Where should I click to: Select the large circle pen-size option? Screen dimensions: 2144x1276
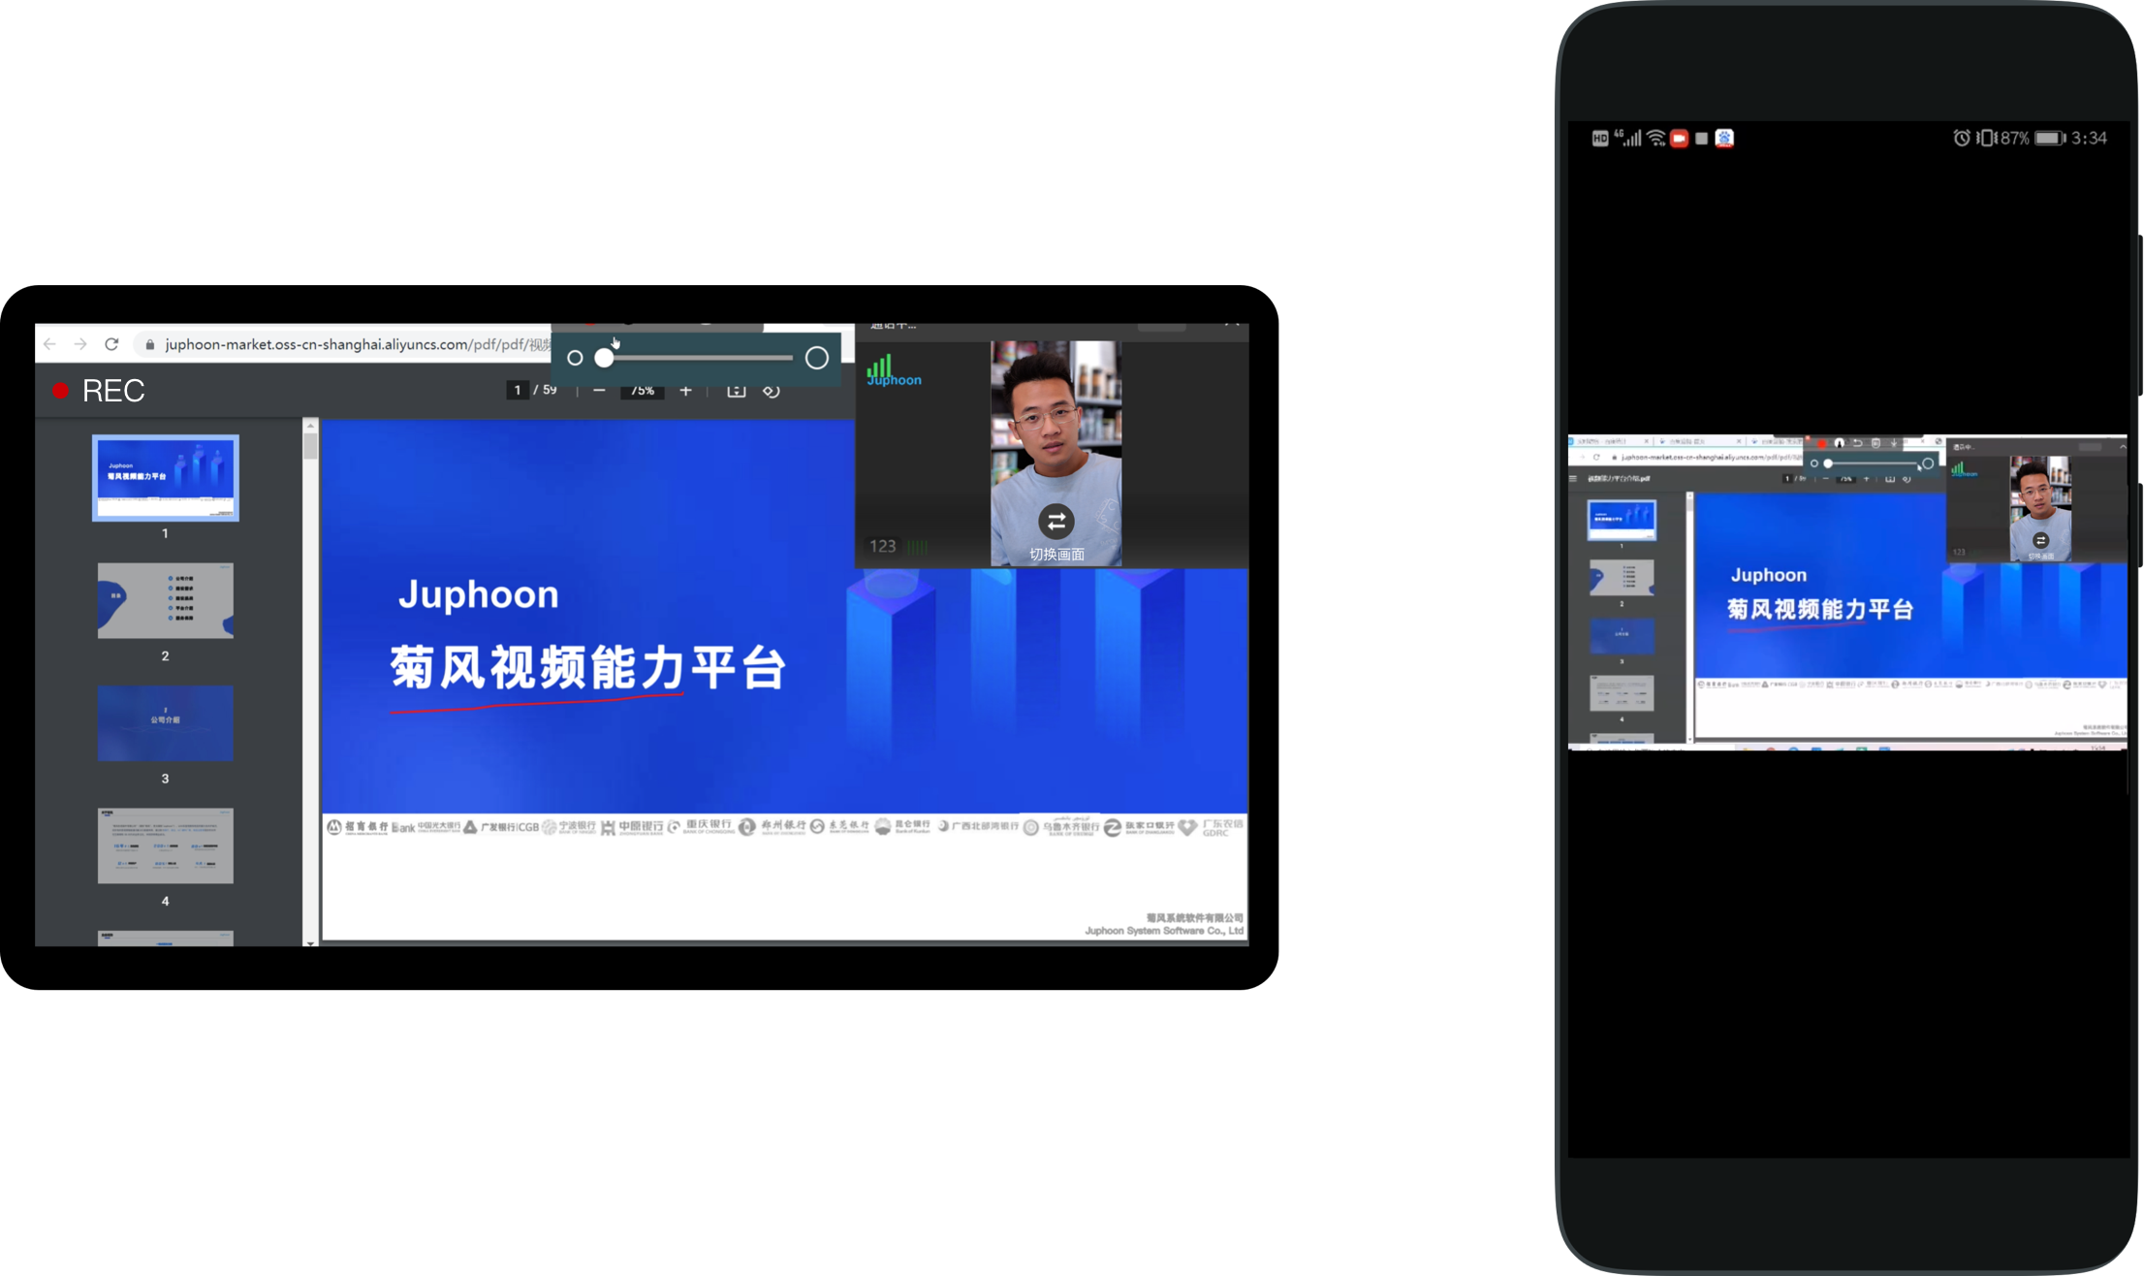point(817,358)
